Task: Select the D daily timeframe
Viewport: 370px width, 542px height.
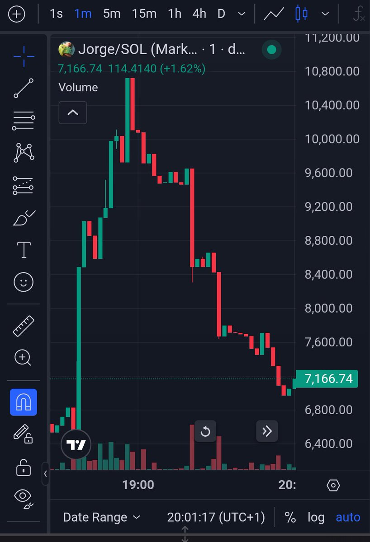Action: click(221, 14)
